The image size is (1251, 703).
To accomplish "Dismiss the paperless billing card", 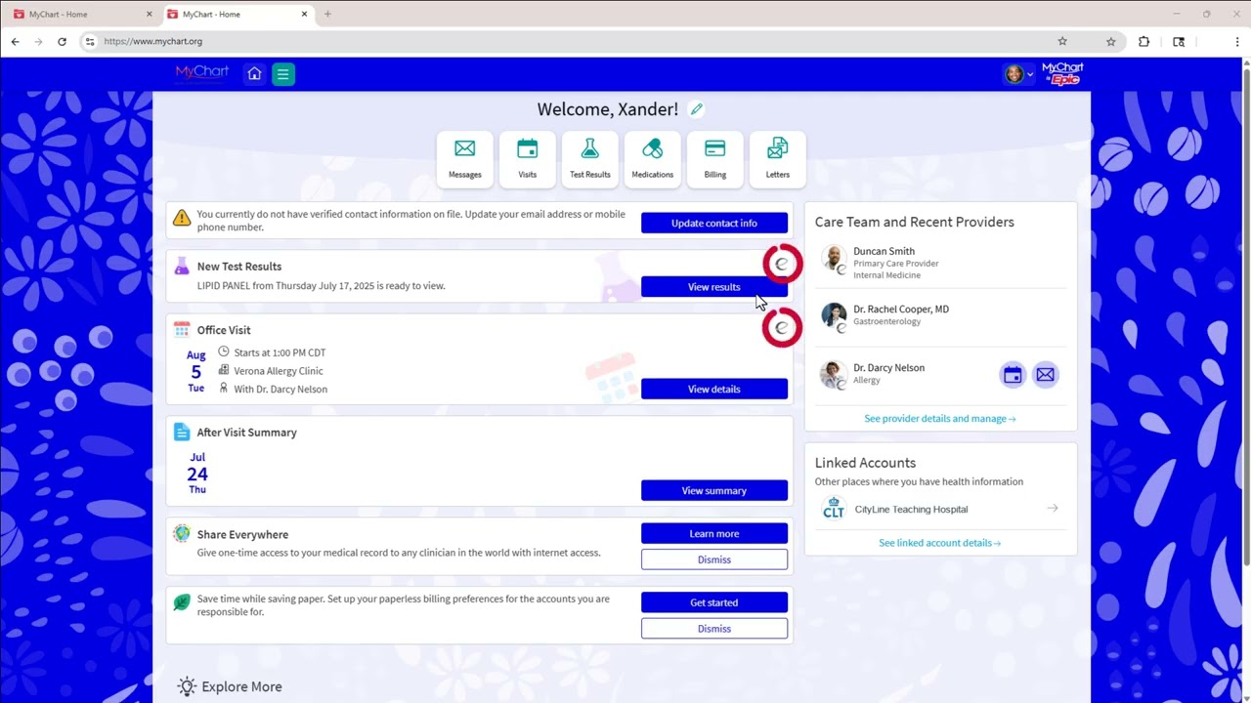I will coord(714,629).
